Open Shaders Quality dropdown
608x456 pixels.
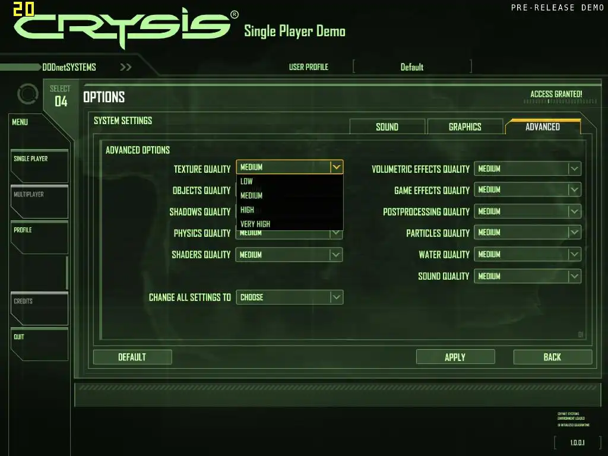(289, 255)
